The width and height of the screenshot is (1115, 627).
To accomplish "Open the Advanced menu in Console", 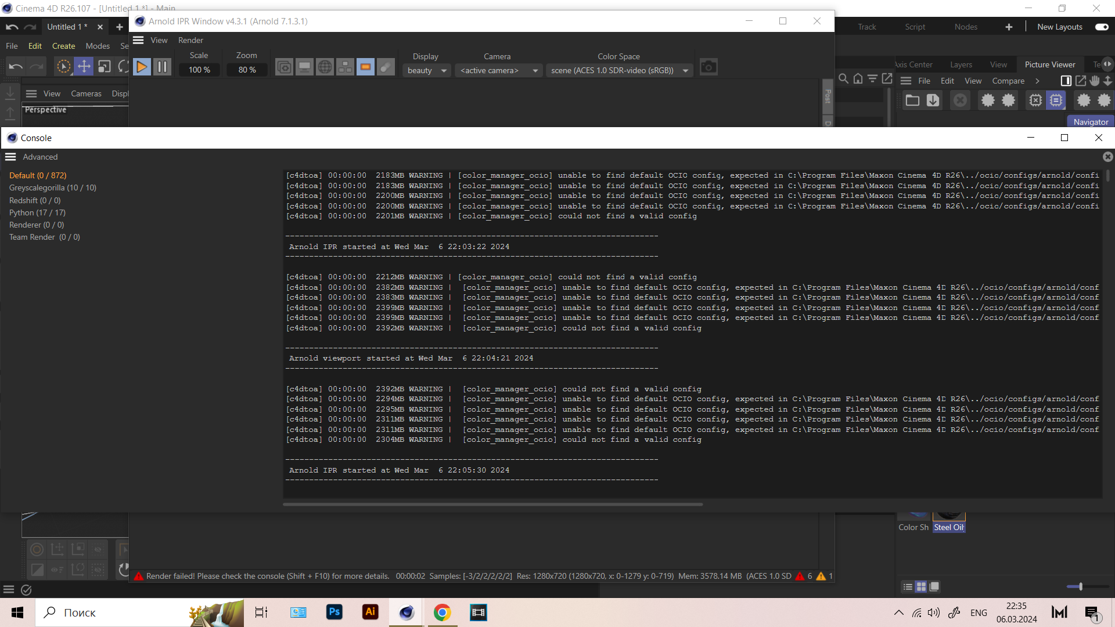I will [40, 157].
